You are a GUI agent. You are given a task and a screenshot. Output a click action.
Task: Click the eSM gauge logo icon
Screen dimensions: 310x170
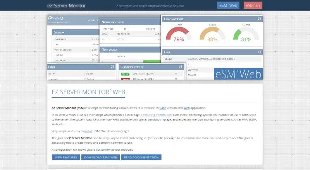coord(51,18)
